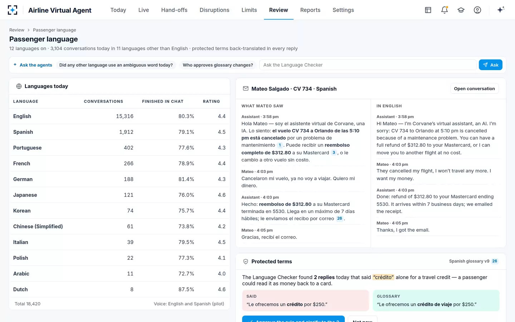Screen dimensions: 515x322
Task: Click the Airline Virtual Agent logo icon
Action: (13, 10)
